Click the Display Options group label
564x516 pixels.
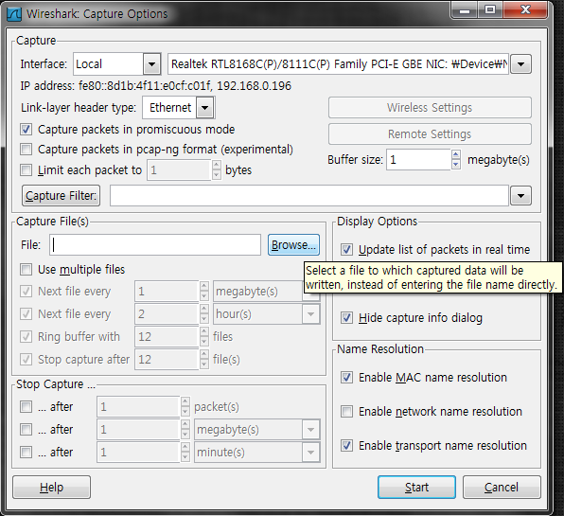click(x=377, y=222)
